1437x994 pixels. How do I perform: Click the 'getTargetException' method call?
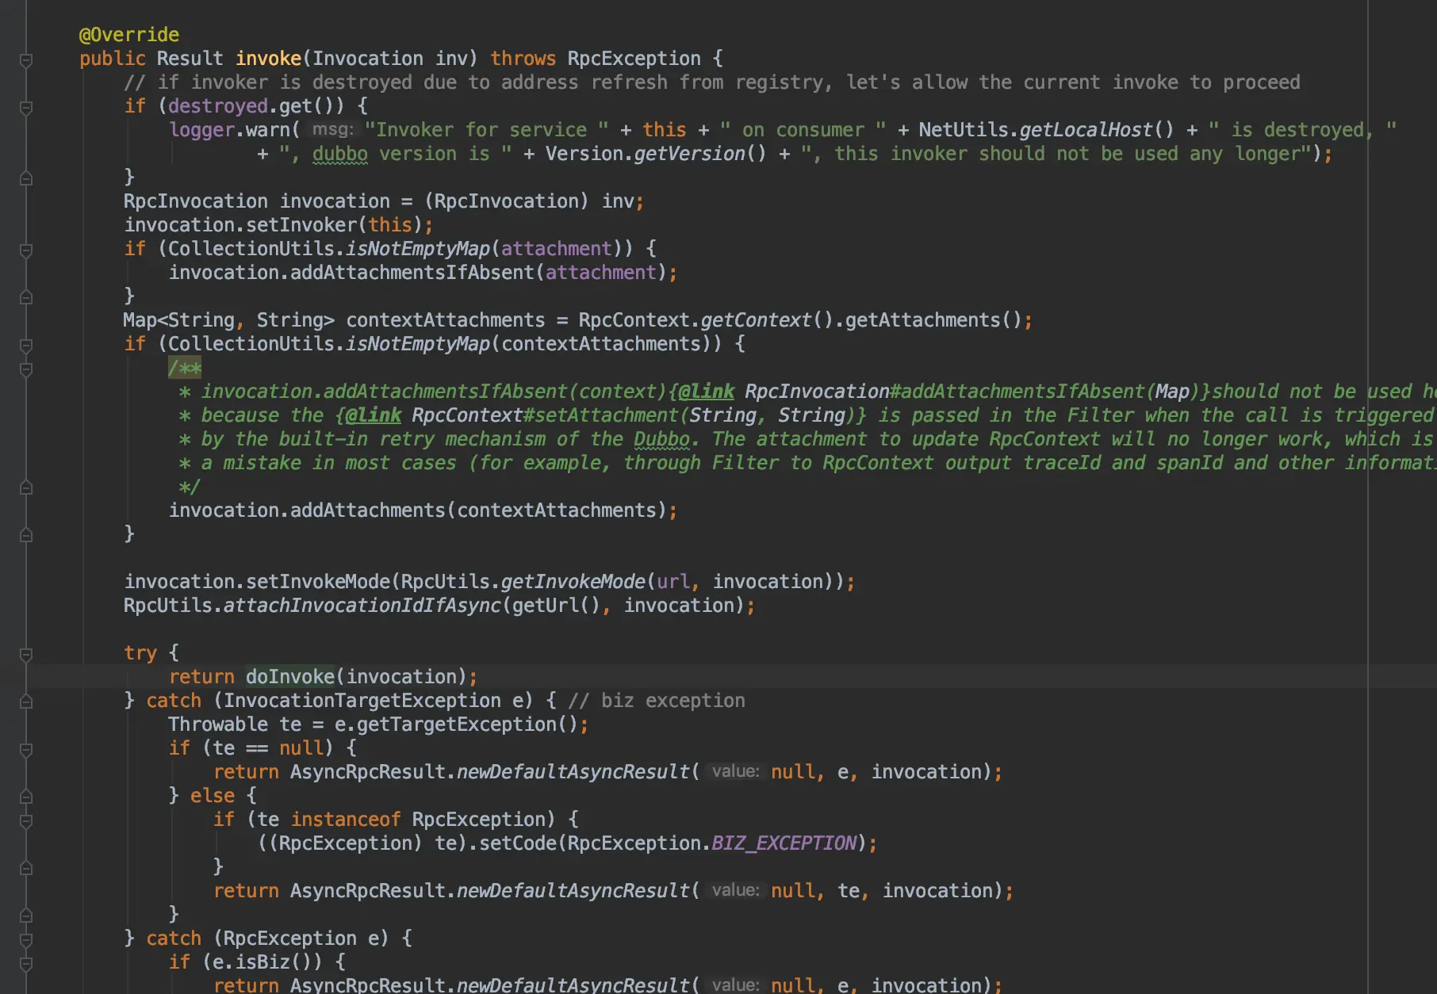457,724
